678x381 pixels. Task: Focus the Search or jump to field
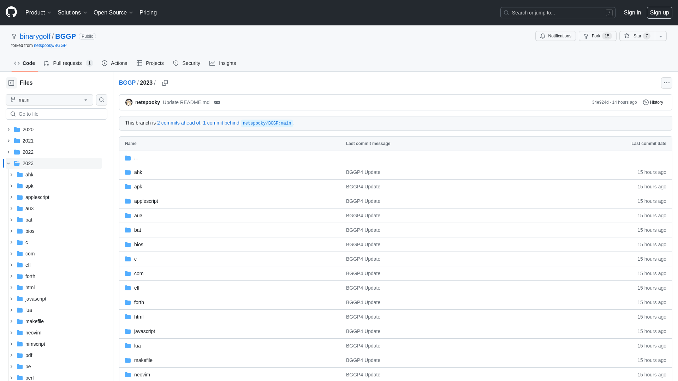point(558,13)
